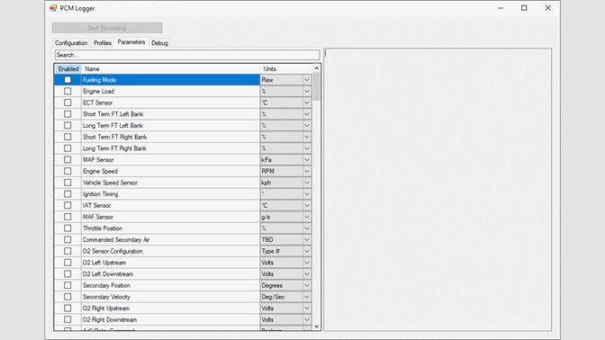605x340 pixels.
Task: Check the MAF Sensor box
Action: click(x=68, y=217)
